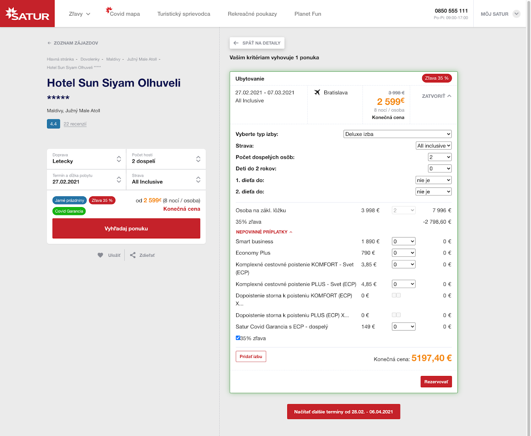Click back arrow in Späť na detaily
Image resolution: width=531 pixels, height=436 pixels.
236,43
